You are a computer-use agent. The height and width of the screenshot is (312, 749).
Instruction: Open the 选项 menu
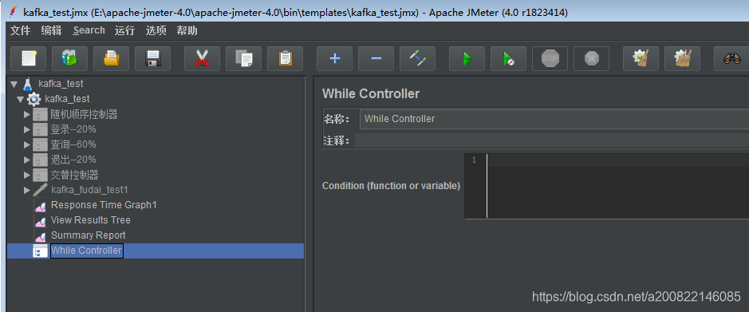click(x=156, y=30)
